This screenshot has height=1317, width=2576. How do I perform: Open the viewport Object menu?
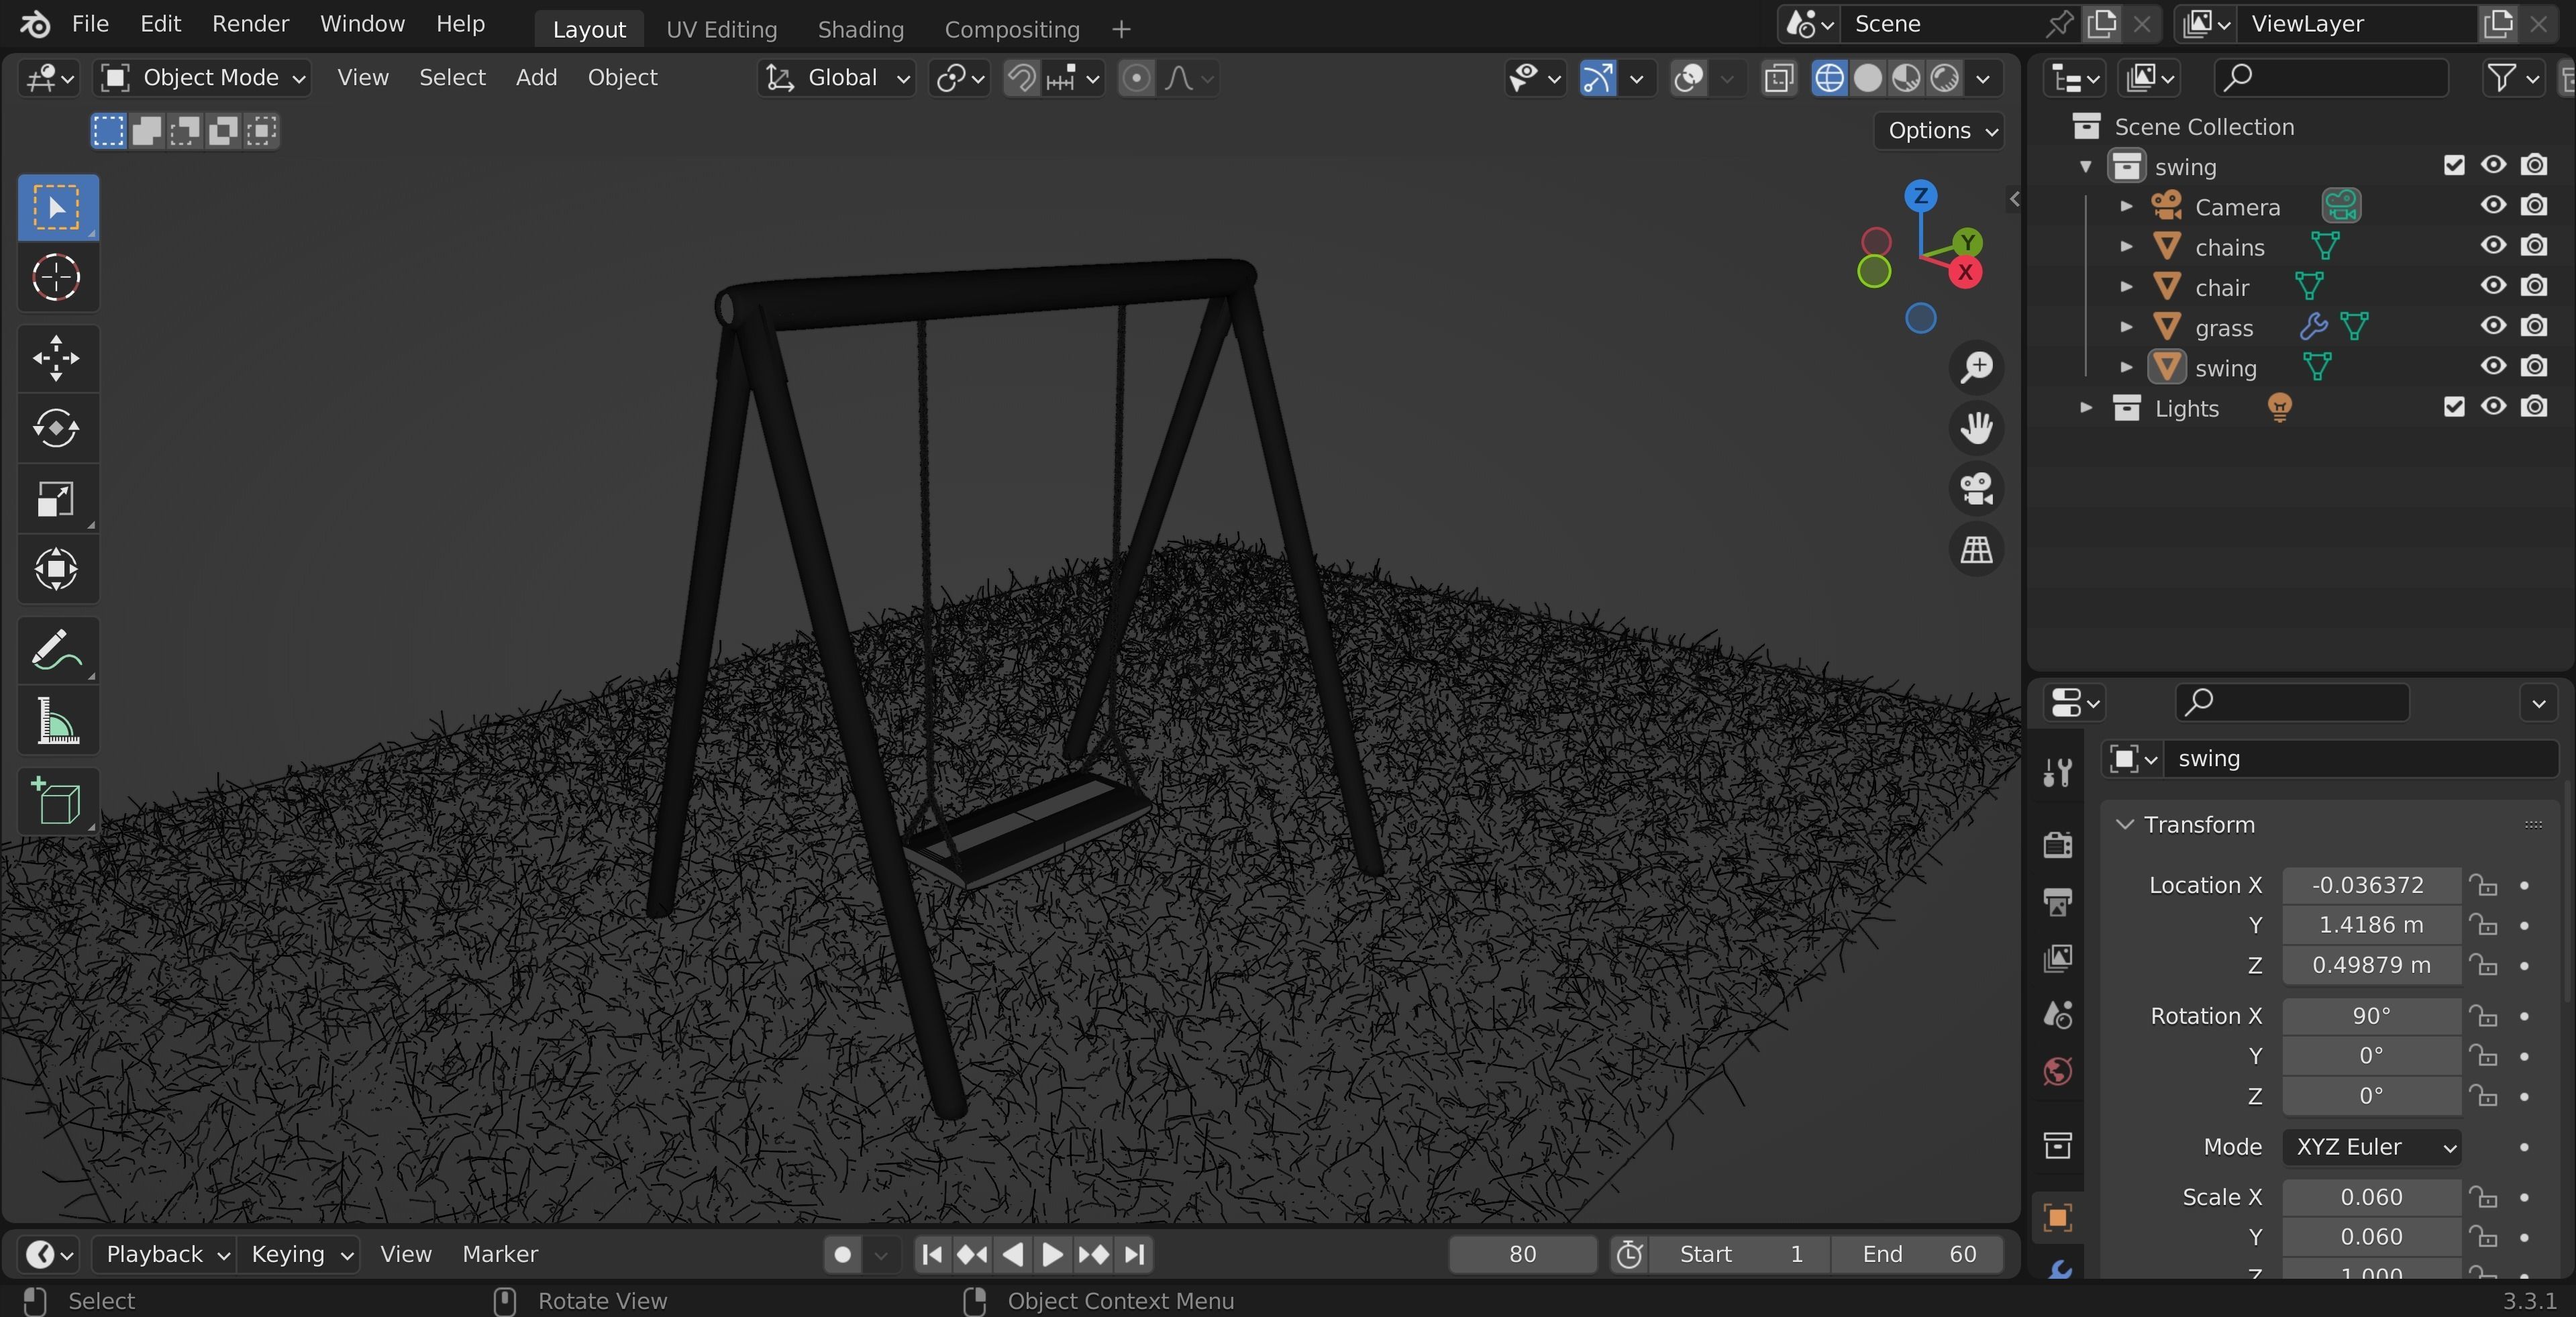pos(622,77)
